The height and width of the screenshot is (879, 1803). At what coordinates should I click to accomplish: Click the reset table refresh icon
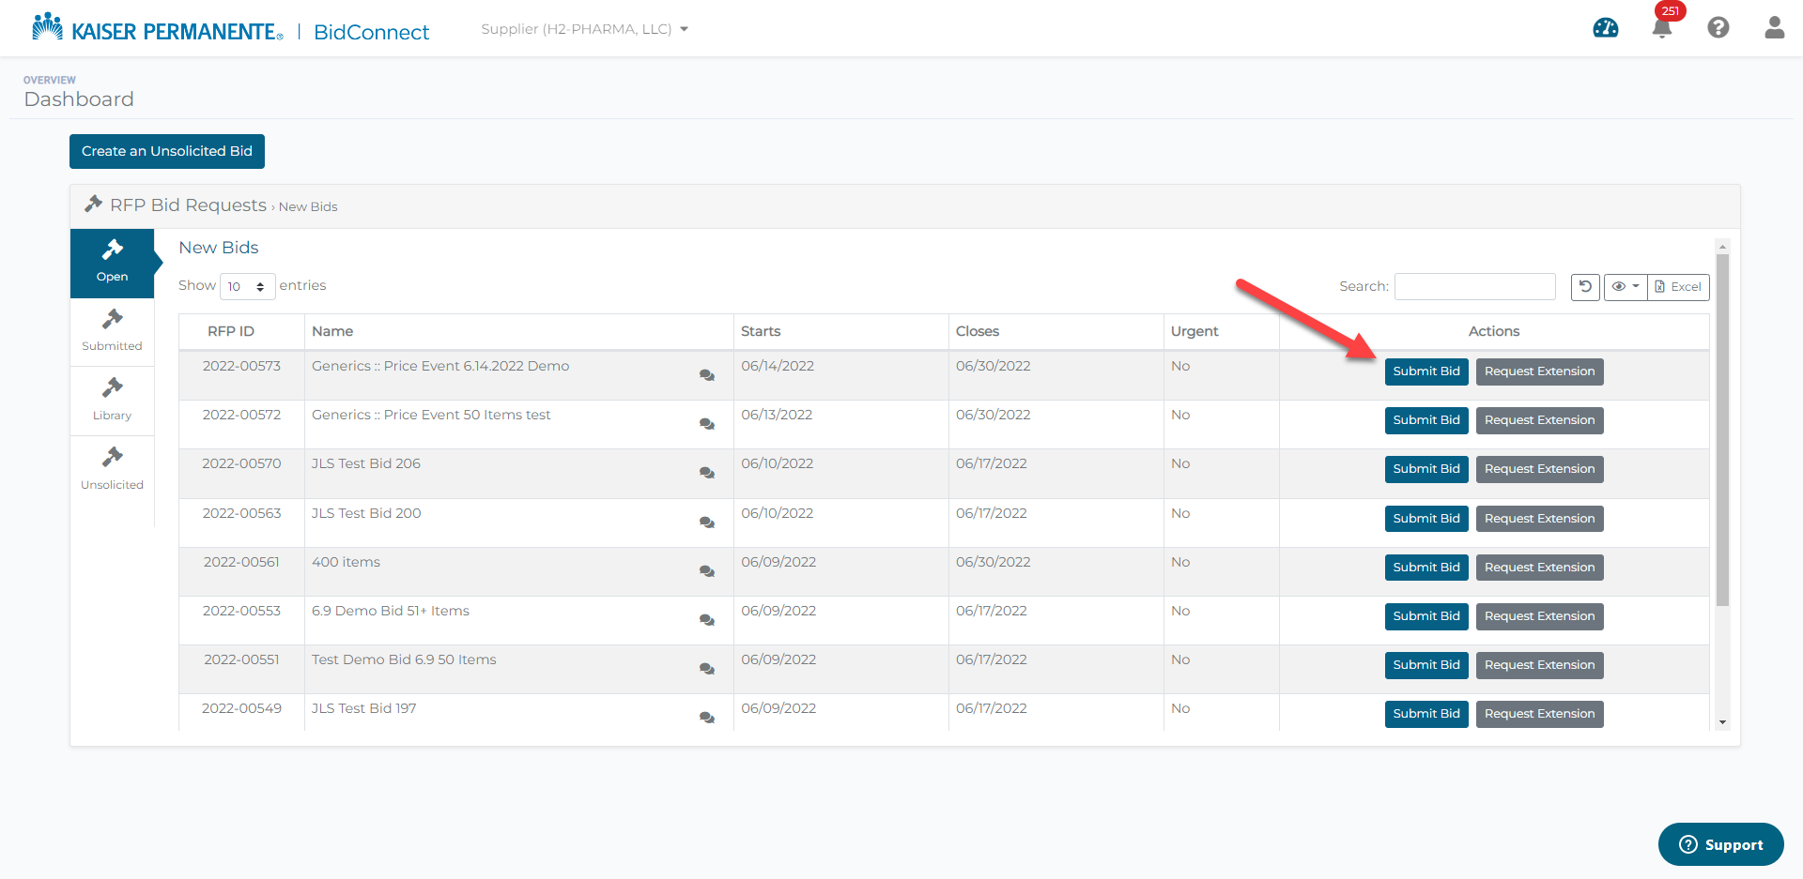(1585, 287)
